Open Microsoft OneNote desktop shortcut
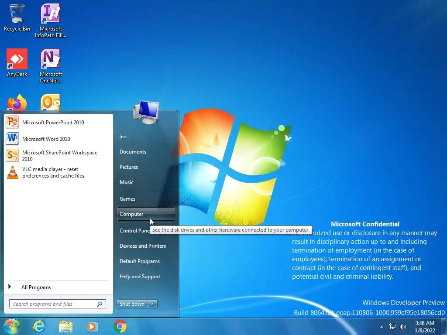The image size is (447, 335). pyautogui.click(x=51, y=66)
